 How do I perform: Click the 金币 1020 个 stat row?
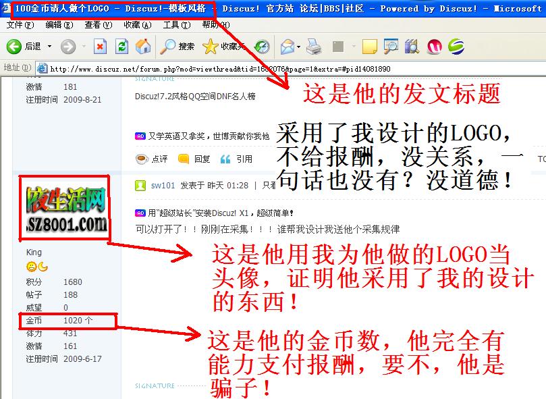[59, 320]
